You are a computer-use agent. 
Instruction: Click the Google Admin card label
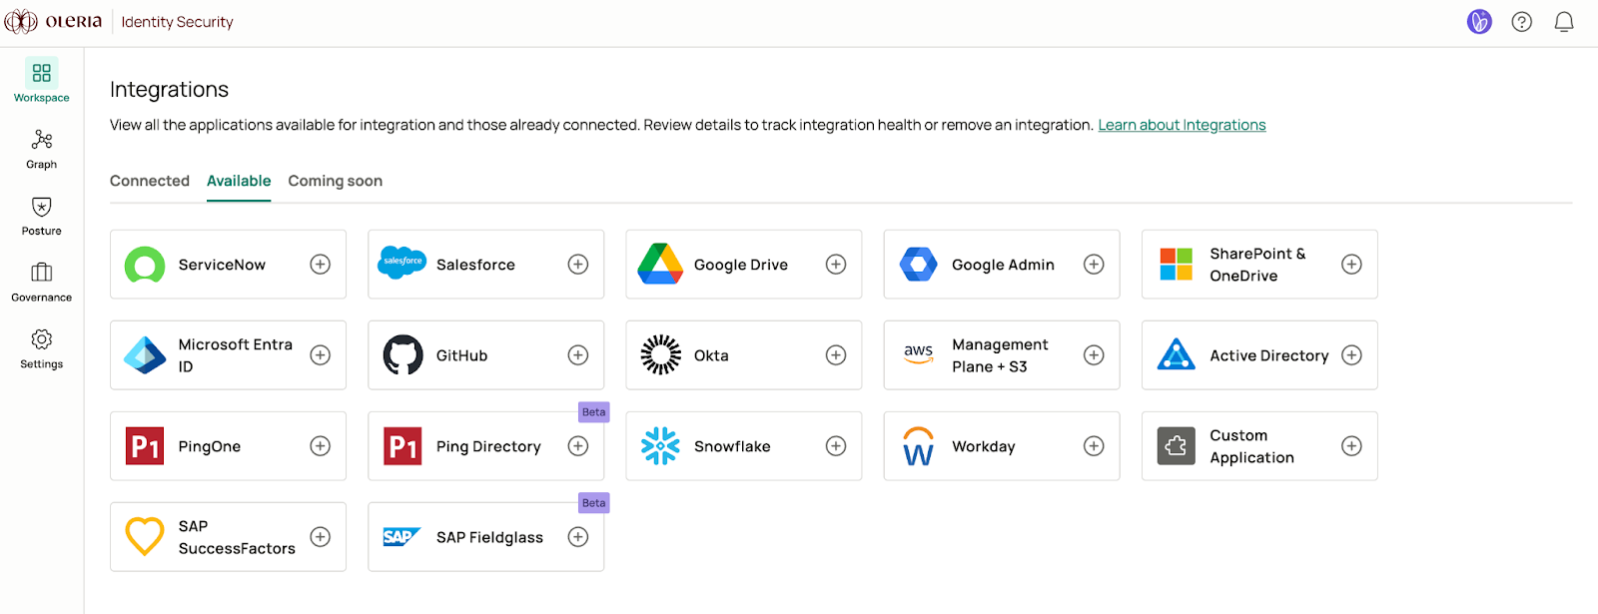[x=1003, y=265]
